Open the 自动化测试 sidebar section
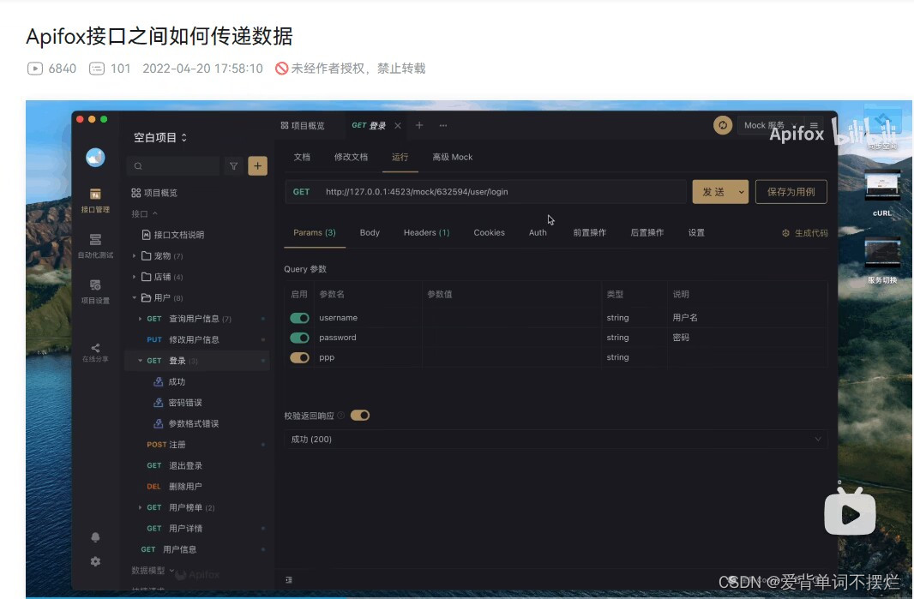914x599 pixels. point(95,245)
